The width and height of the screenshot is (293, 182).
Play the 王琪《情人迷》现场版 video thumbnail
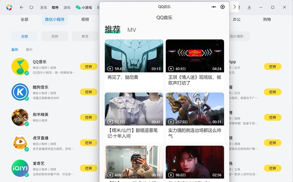point(195,56)
